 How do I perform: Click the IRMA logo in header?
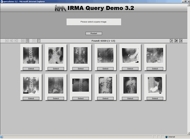coord(60,8)
